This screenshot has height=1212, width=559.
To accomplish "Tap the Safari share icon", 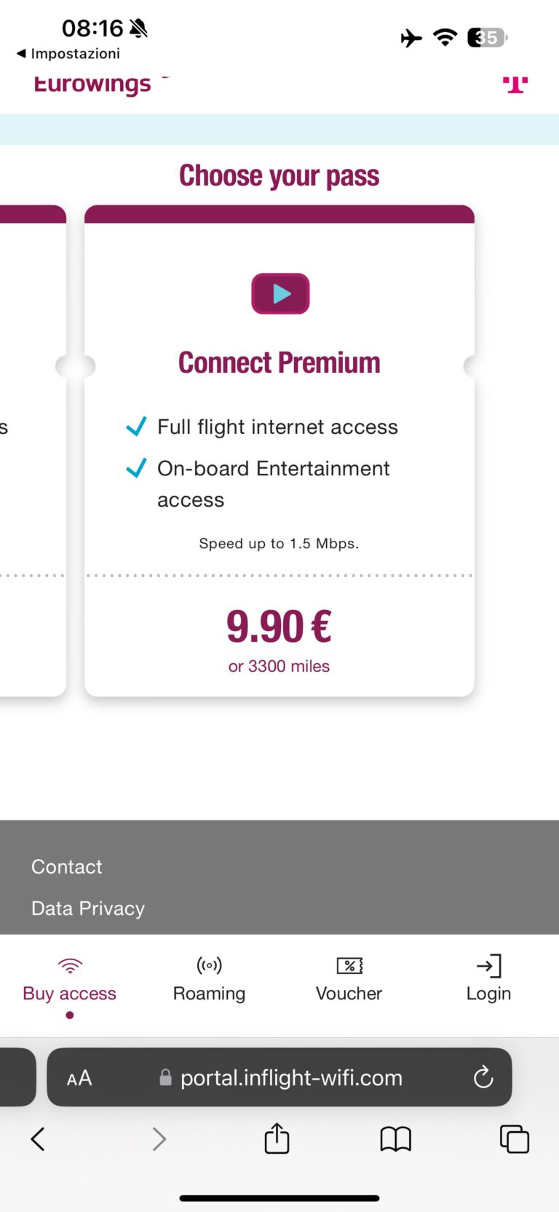I will pyautogui.click(x=277, y=1138).
